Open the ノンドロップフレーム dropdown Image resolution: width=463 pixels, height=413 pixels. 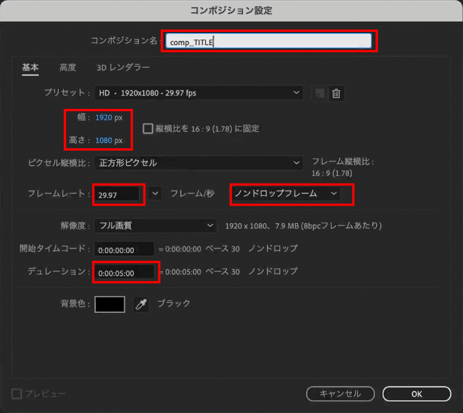pos(285,193)
